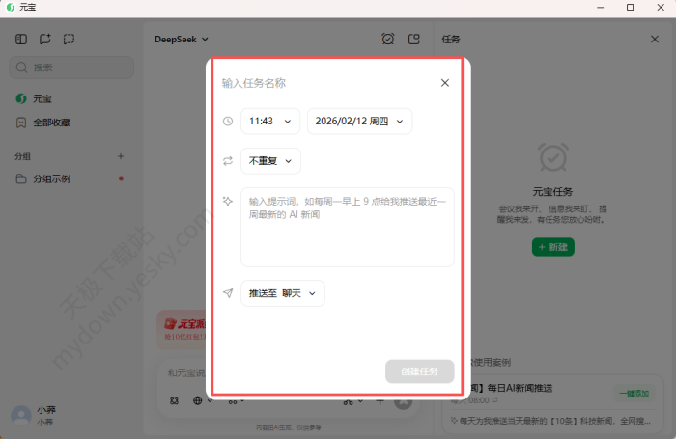Click the 每日AI新闻推送 example title
Image resolution: width=676 pixels, height=439 pixels.
coord(520,388)
